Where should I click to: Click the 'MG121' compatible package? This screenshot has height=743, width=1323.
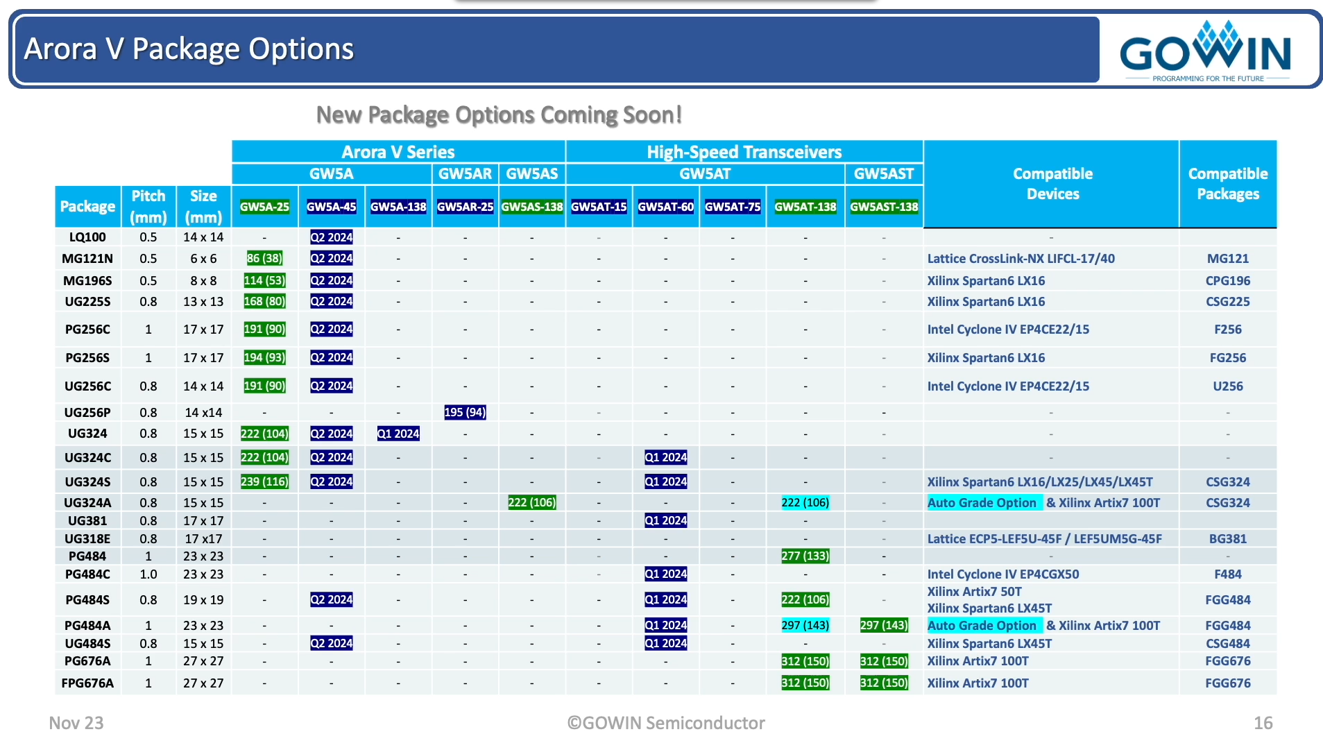click(1227, 259)
